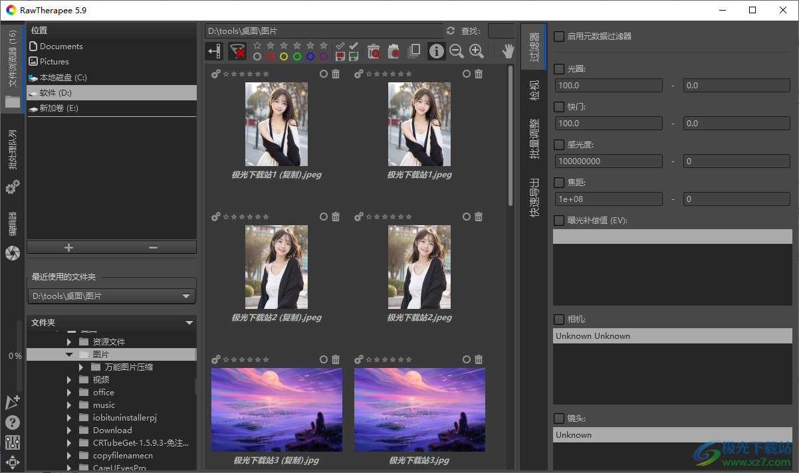Toggle color label circle on 极光下载站1.jpeg

click(467, 74)
